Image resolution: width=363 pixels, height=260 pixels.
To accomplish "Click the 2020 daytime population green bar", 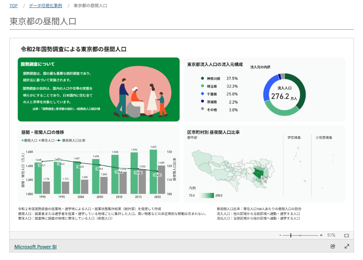I will coord(153,171).
